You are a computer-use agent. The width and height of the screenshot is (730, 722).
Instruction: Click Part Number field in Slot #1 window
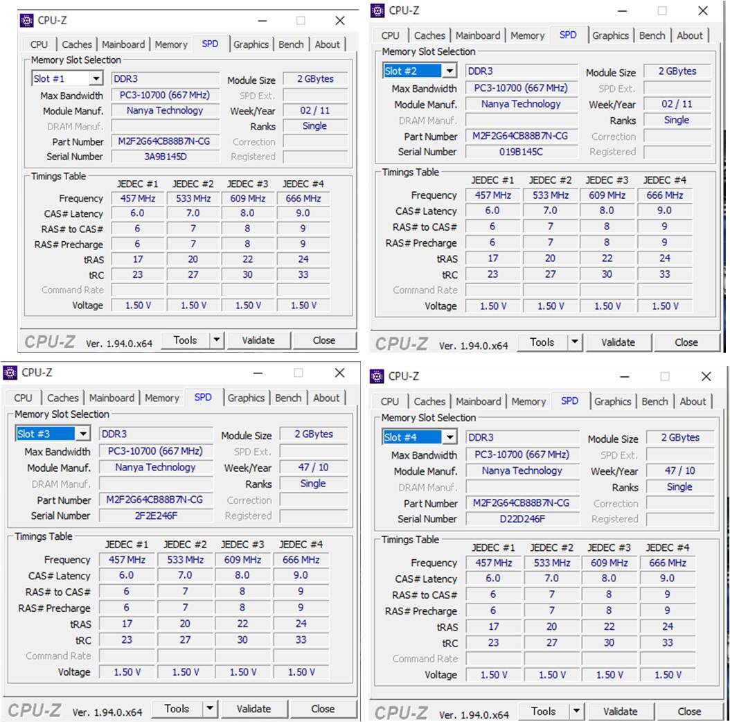(166, 141)
